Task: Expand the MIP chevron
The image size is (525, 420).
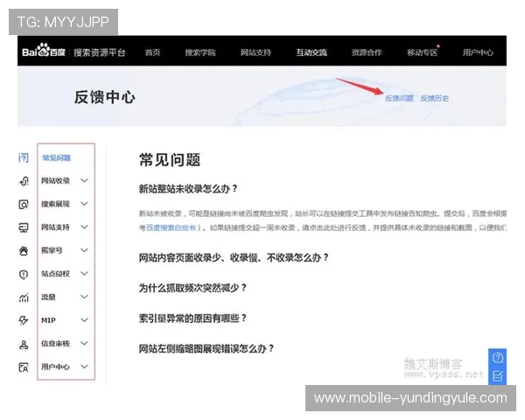Action: 84,320
